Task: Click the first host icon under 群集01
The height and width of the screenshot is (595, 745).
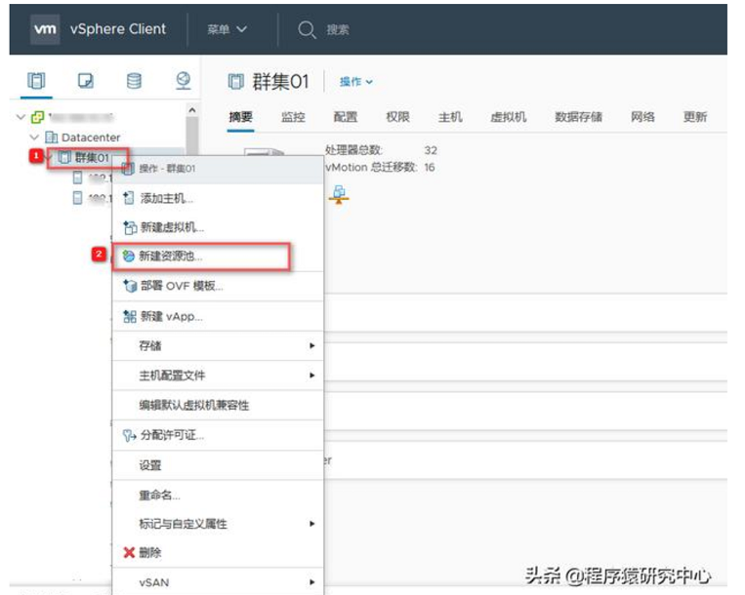Action: click(77, 178)
